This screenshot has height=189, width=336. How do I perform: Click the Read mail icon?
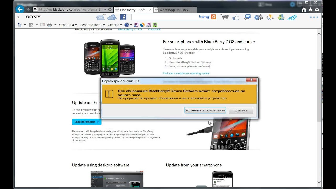click(x=42, y=25)
